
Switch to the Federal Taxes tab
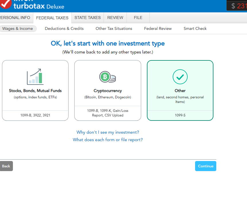(x=52, y=18)
